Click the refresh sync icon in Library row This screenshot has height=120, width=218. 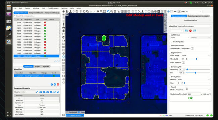(x=54, y=92)
